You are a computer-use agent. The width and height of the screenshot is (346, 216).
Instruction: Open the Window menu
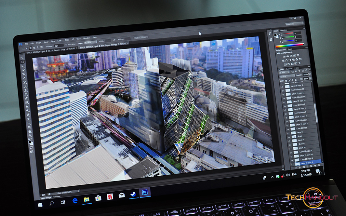86,38
